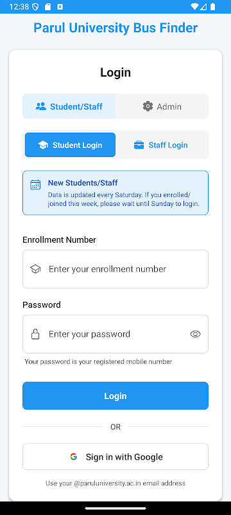
Task: Focus the password input field
Action: point(116,334)
